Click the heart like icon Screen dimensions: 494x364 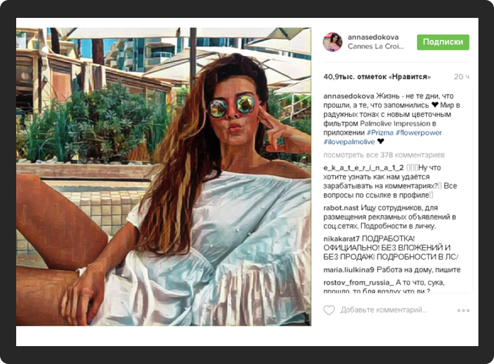329,310
